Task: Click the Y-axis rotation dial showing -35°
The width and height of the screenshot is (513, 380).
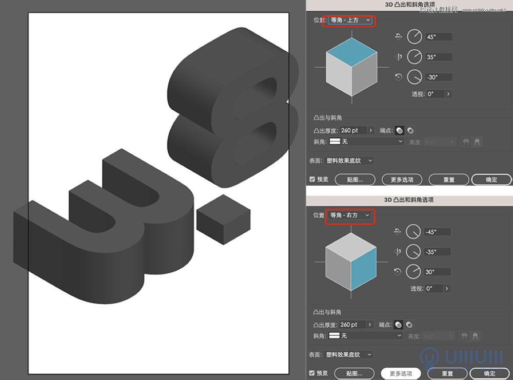Action: point(413,252)
